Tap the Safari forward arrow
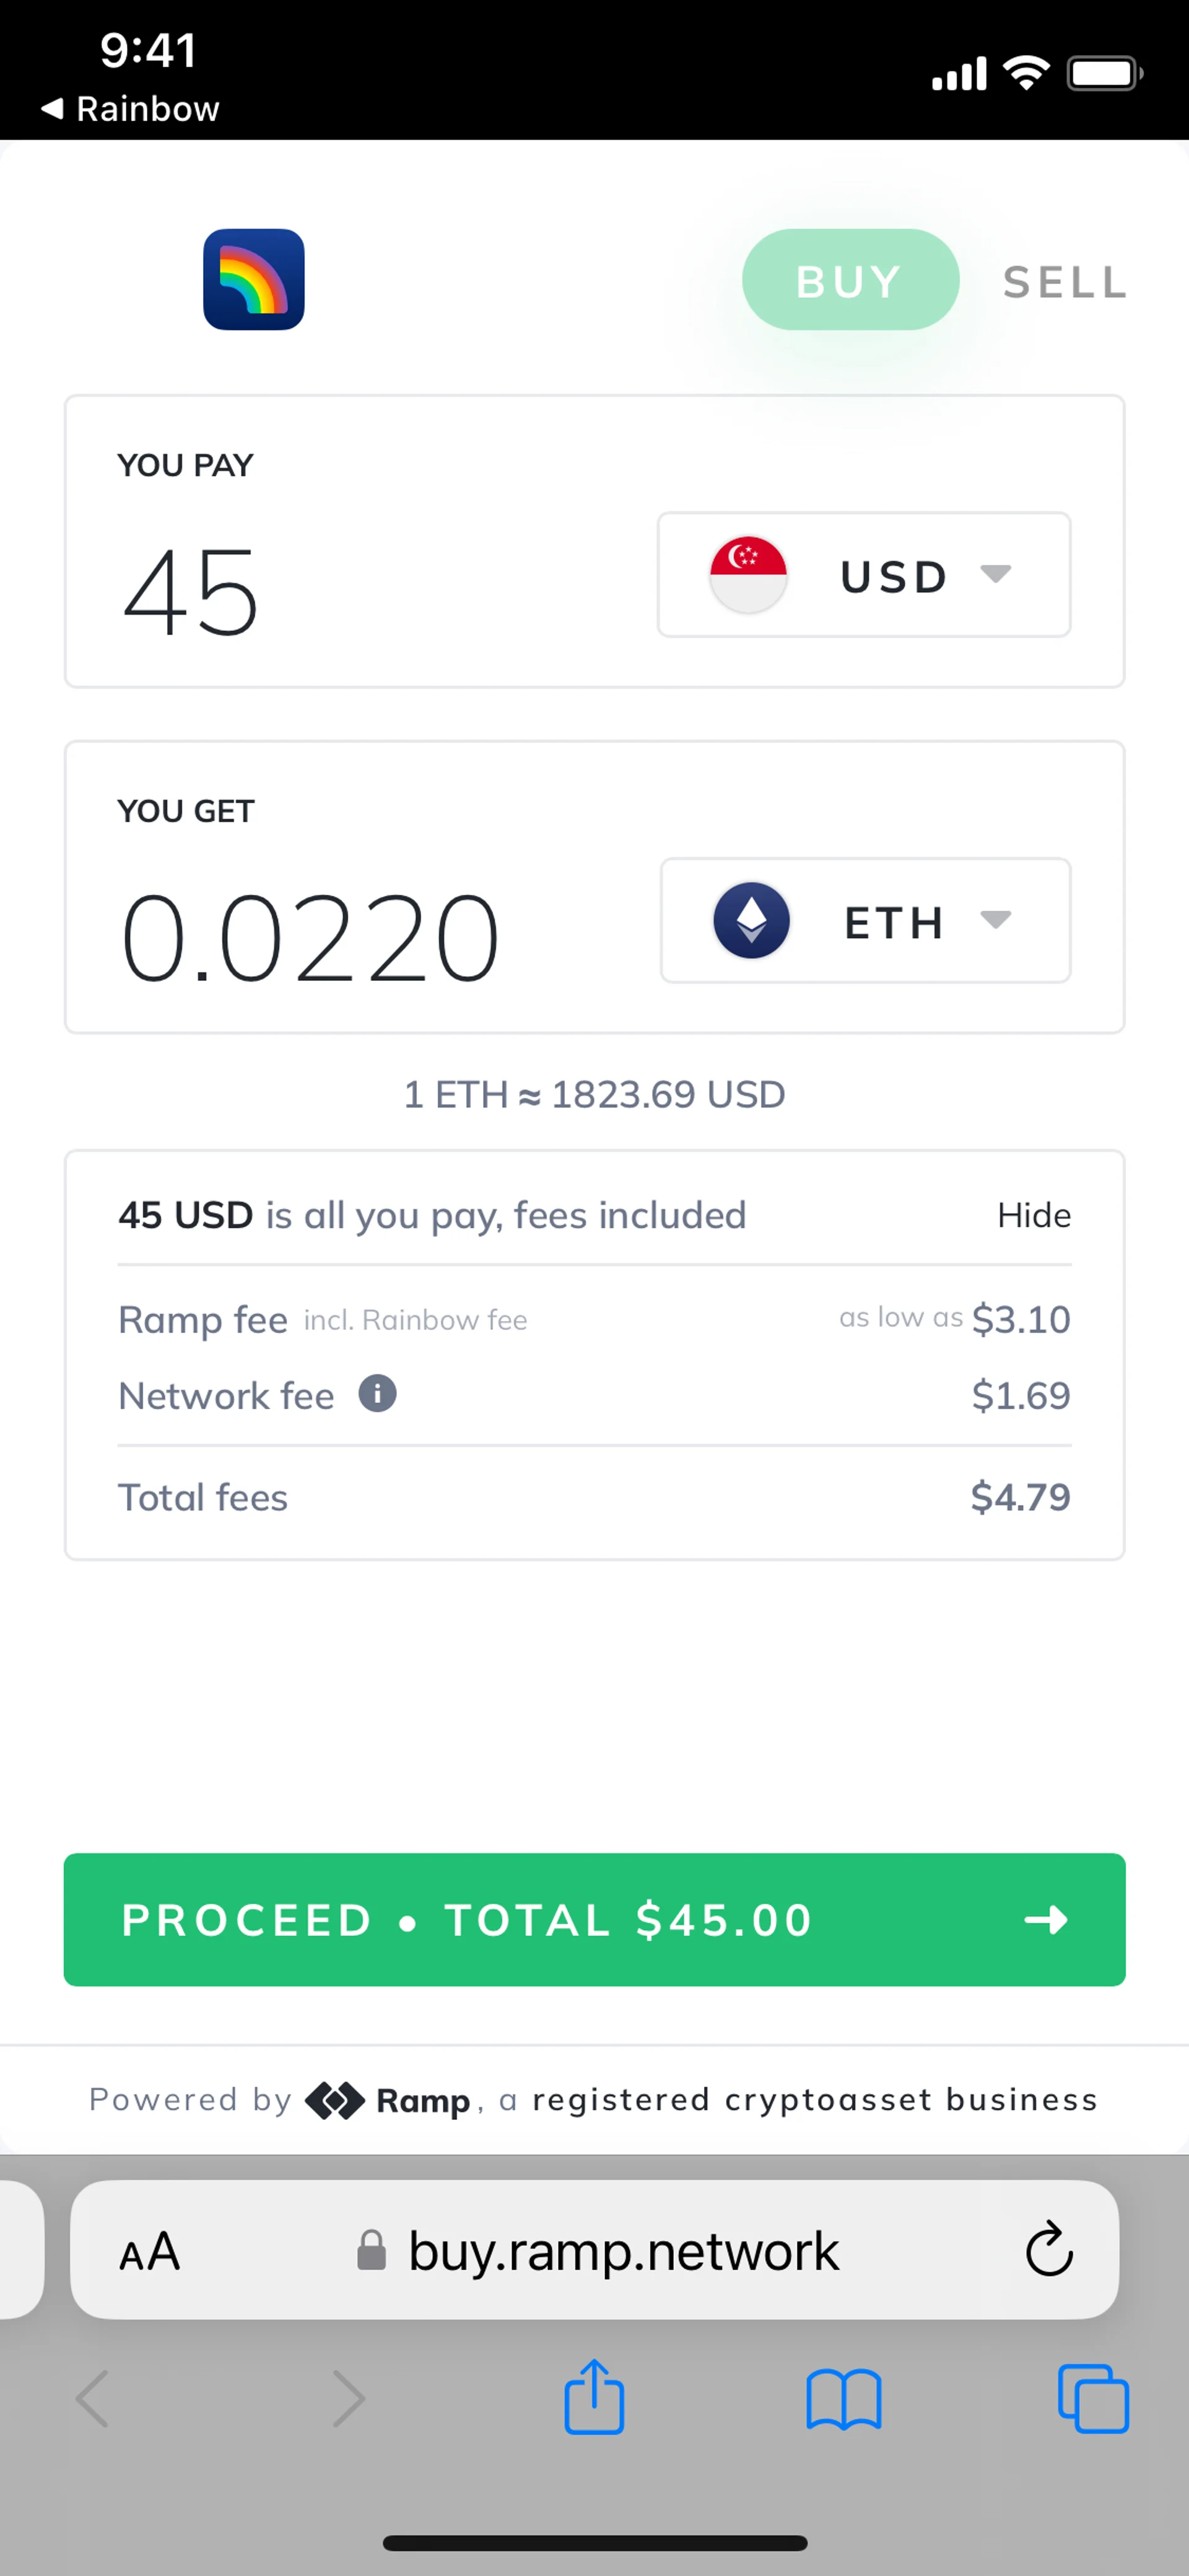Viewport: 1189px width, 2576px height. point(347,2398)
